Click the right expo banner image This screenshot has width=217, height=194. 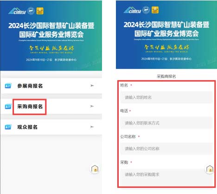(166, 34)
